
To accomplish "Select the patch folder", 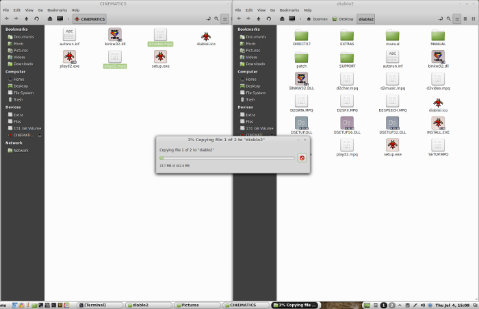I will 302,60.
